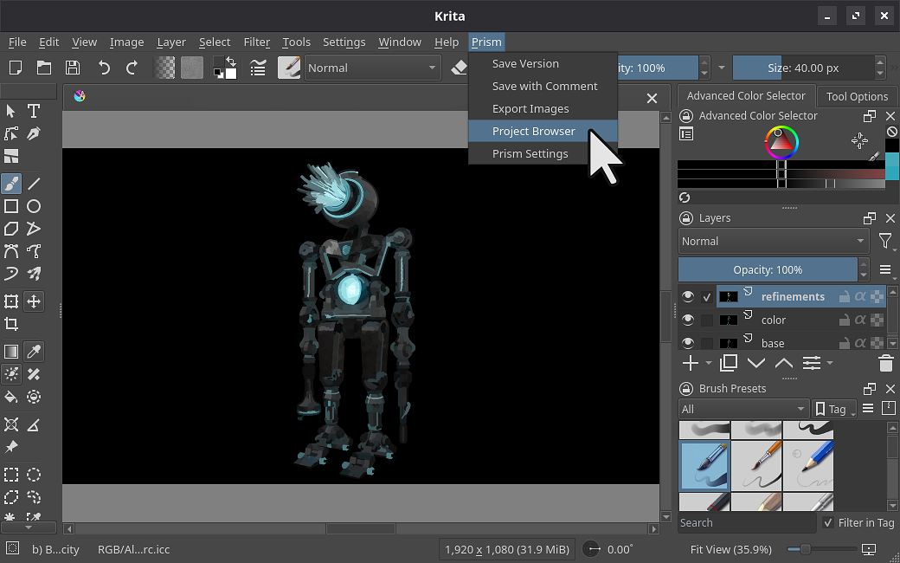The width and height of the screenshot is (900, 563).
Task: Select the blue fountain pen brush preset
Action: pos(704,465)
